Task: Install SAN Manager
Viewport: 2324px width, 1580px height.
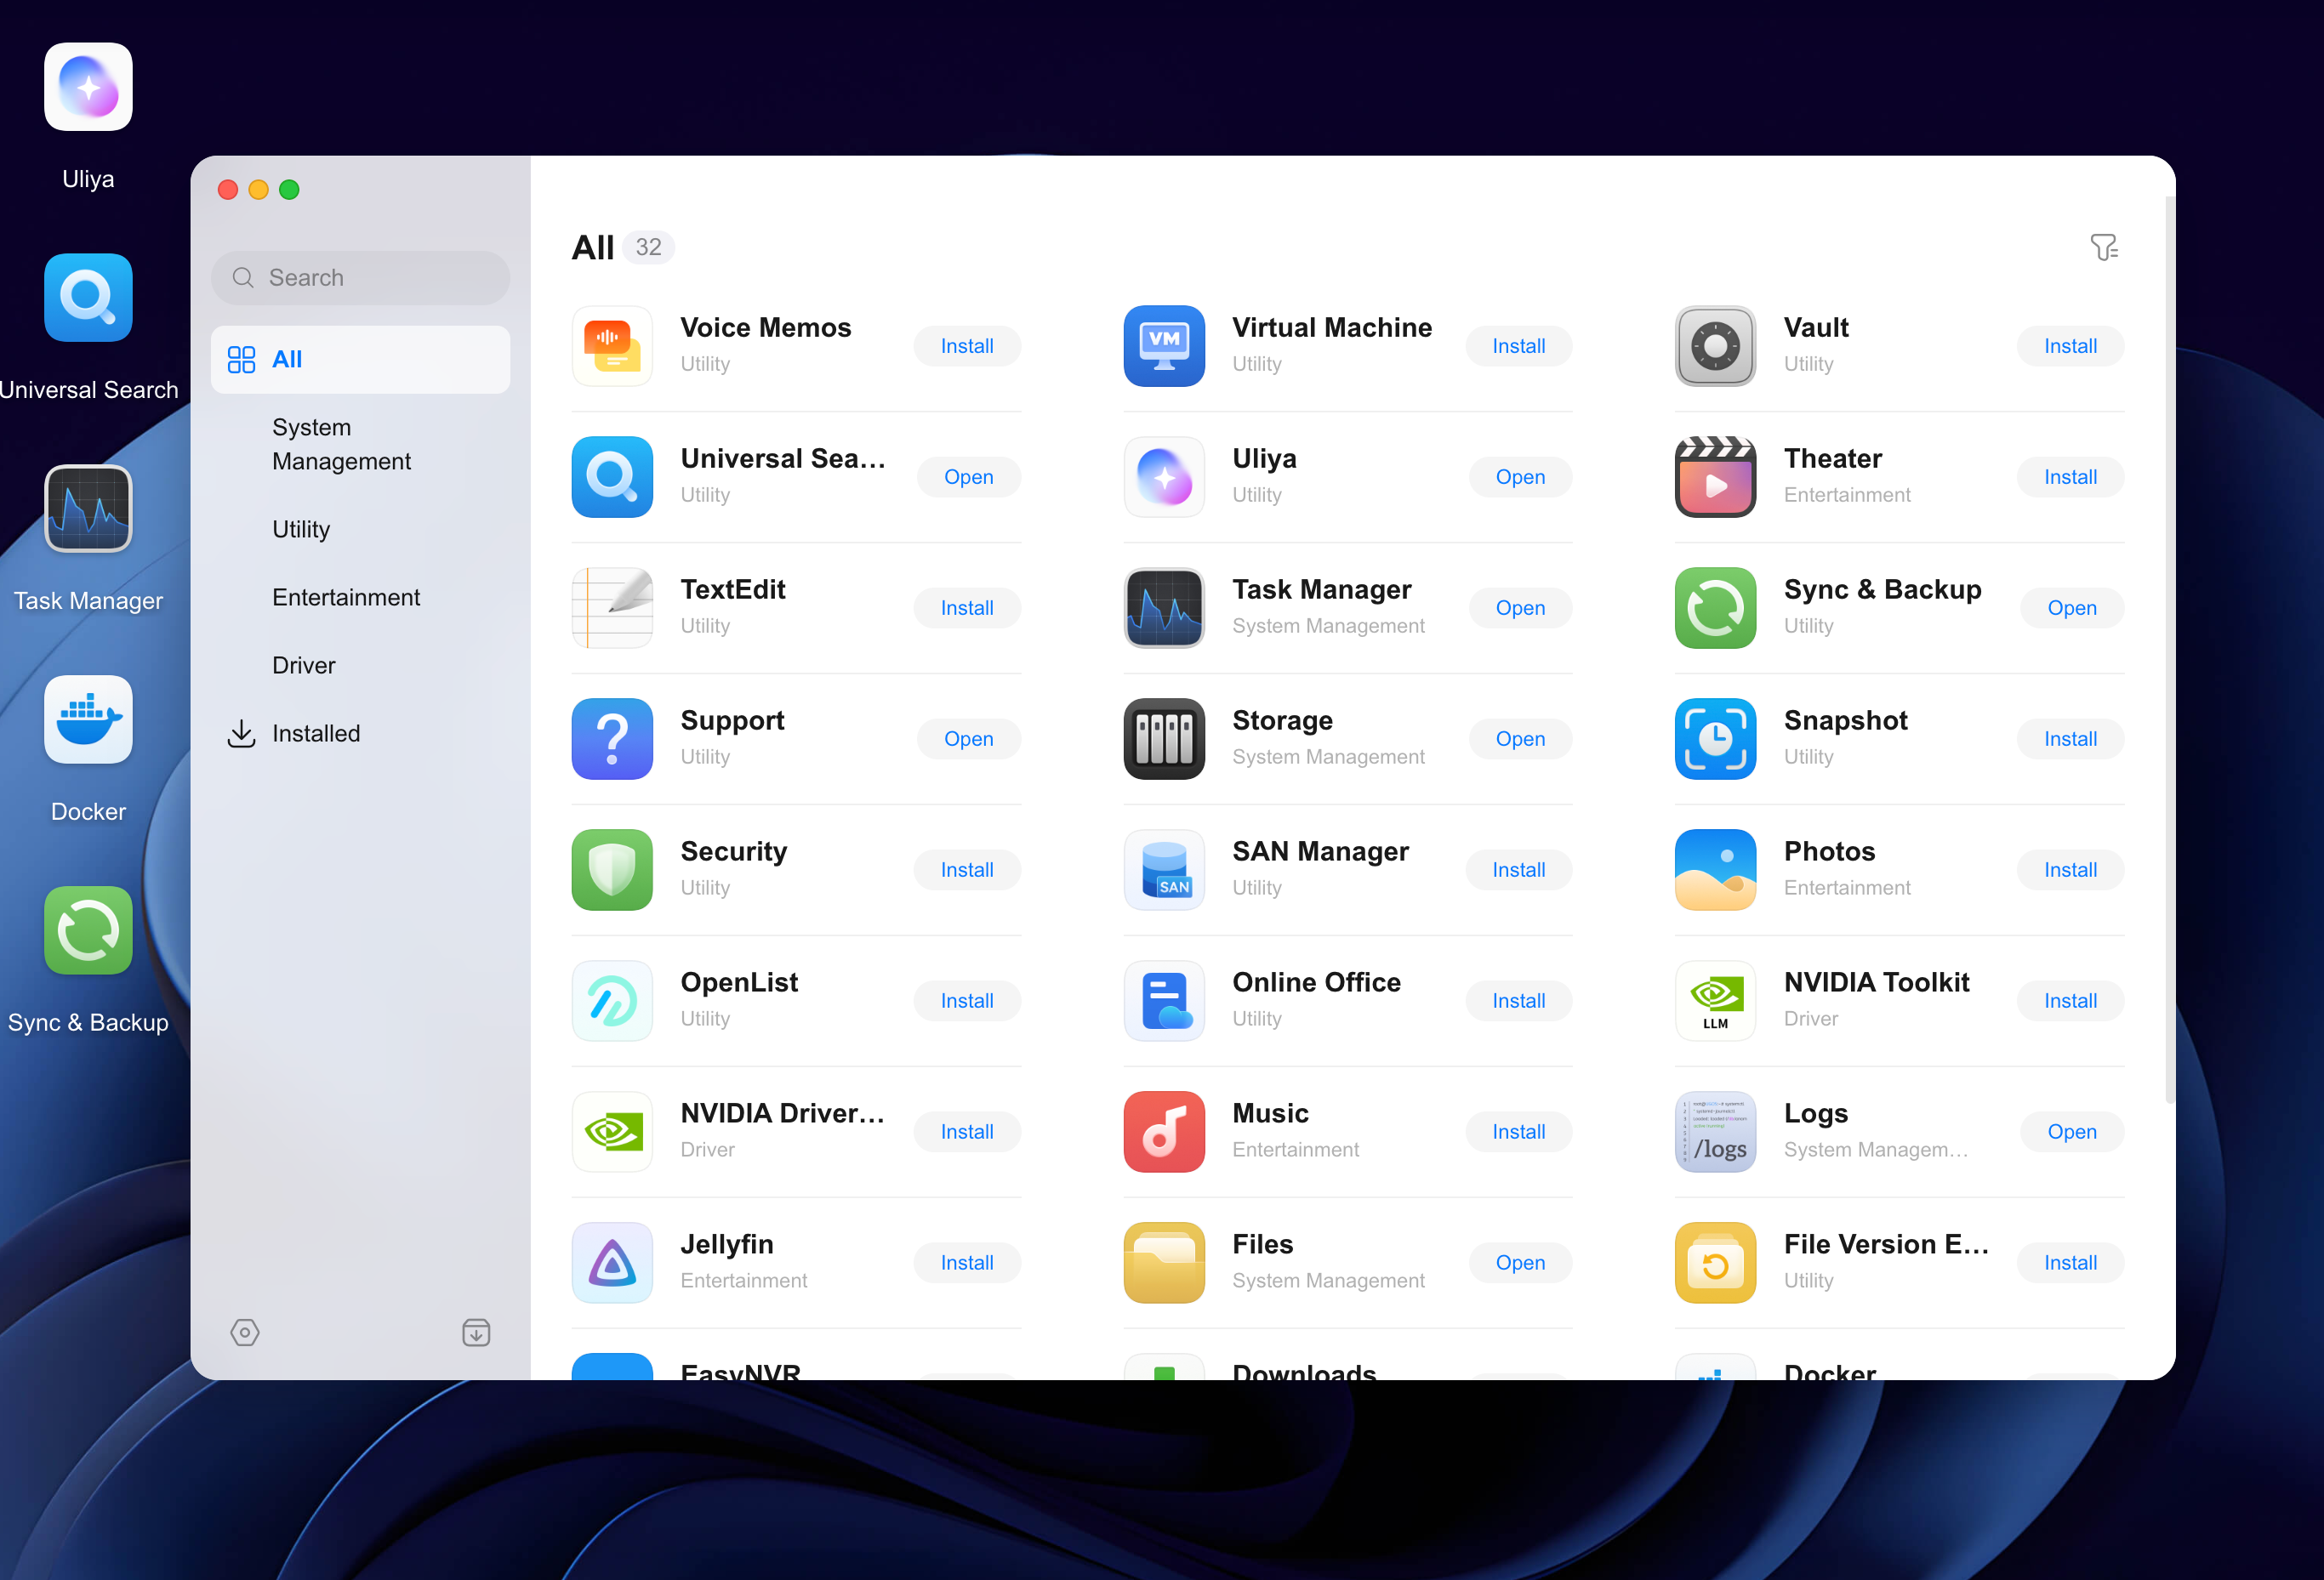Action: tap(1518, 869)
